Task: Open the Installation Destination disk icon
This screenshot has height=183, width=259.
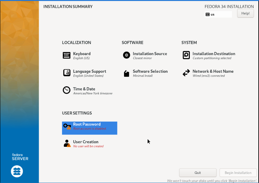Action: pyautogui.click(x=186, y=55)
